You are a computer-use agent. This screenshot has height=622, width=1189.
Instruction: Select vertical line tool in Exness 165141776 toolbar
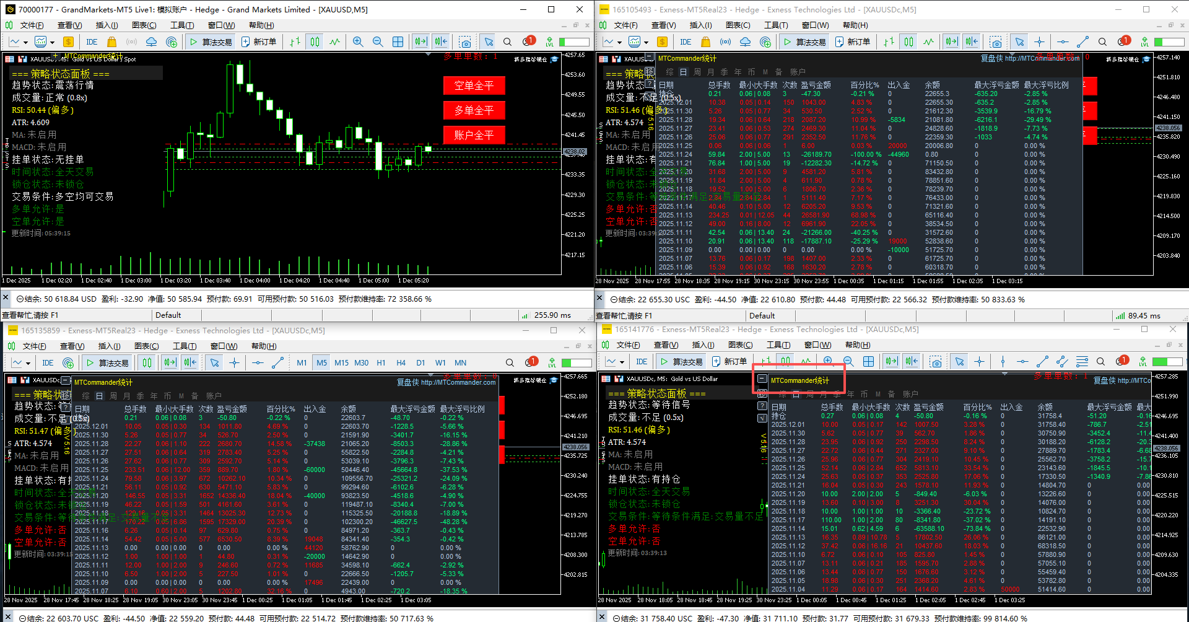pos(1003,361)
